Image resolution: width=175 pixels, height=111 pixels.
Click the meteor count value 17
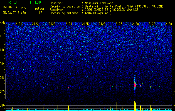(40, 13)
